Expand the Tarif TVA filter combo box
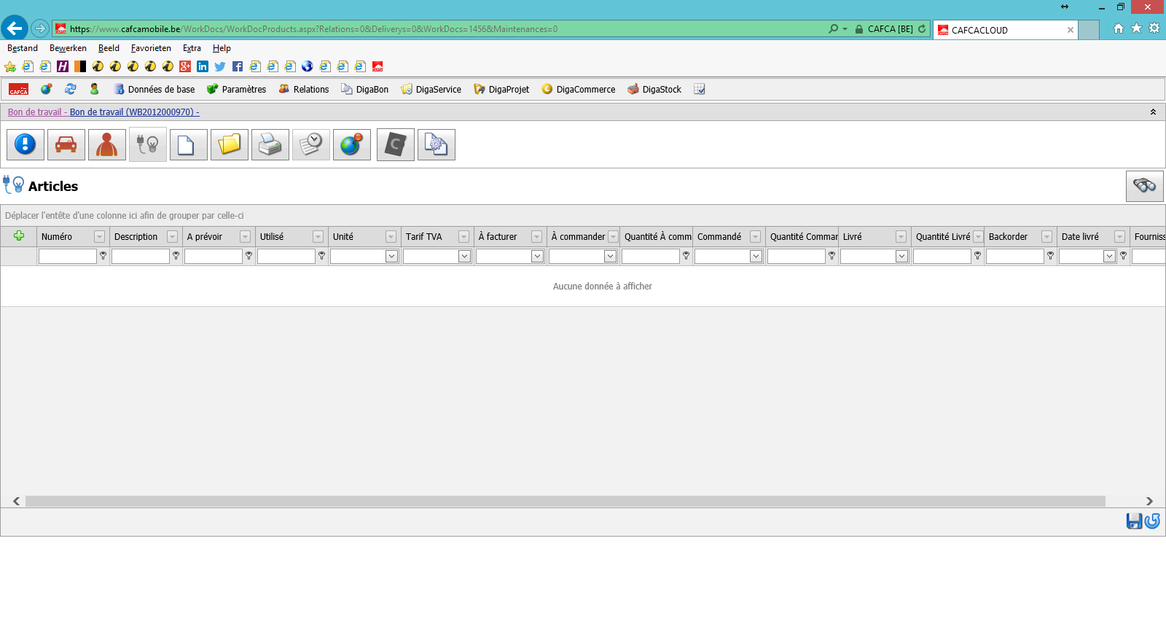The height and width of the screenshot is (627, 1166). pyautogui.click(x=464, y=256)
